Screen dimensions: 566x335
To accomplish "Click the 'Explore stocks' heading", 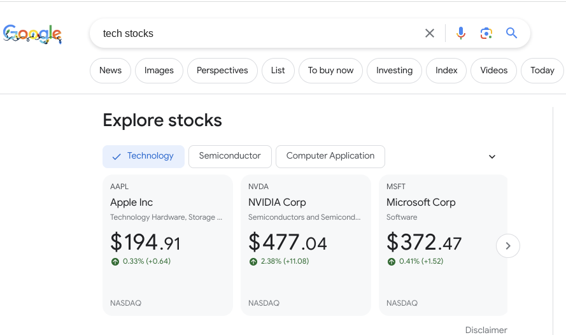I will pos(162,120).
